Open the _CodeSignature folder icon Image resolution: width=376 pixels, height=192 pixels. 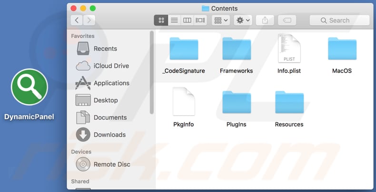[x=184, y=48]
